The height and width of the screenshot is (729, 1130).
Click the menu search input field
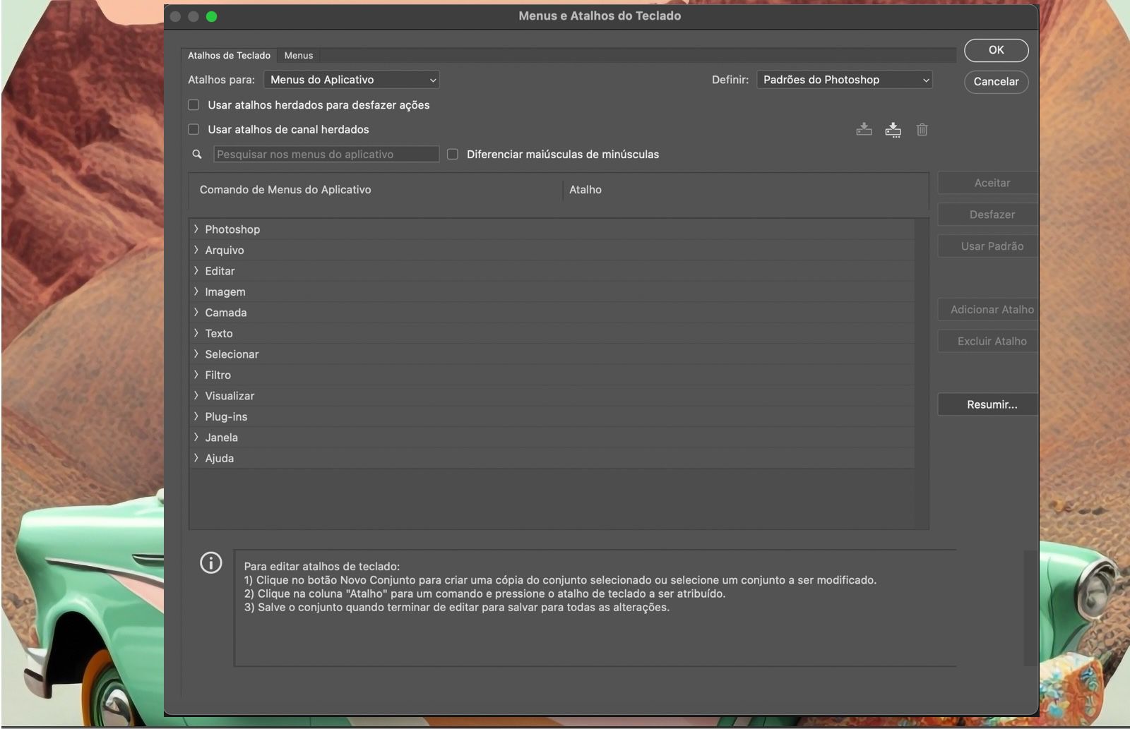click(326, 154)
